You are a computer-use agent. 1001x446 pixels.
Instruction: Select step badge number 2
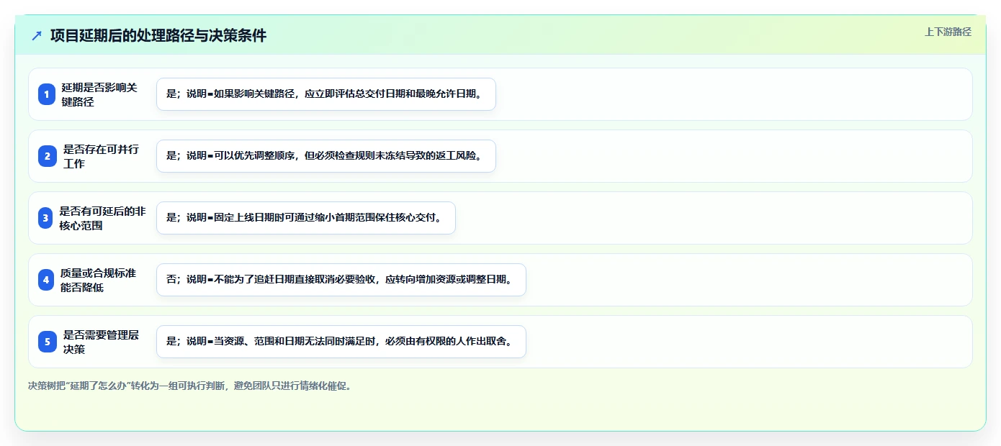pyautogui.click(x=47, y=156)
